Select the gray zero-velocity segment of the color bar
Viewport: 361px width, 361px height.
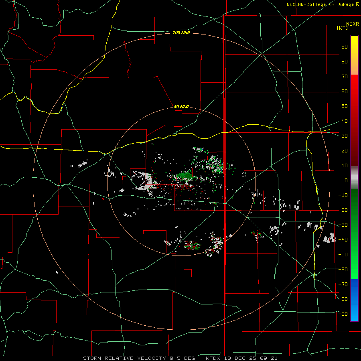point(354,178)
